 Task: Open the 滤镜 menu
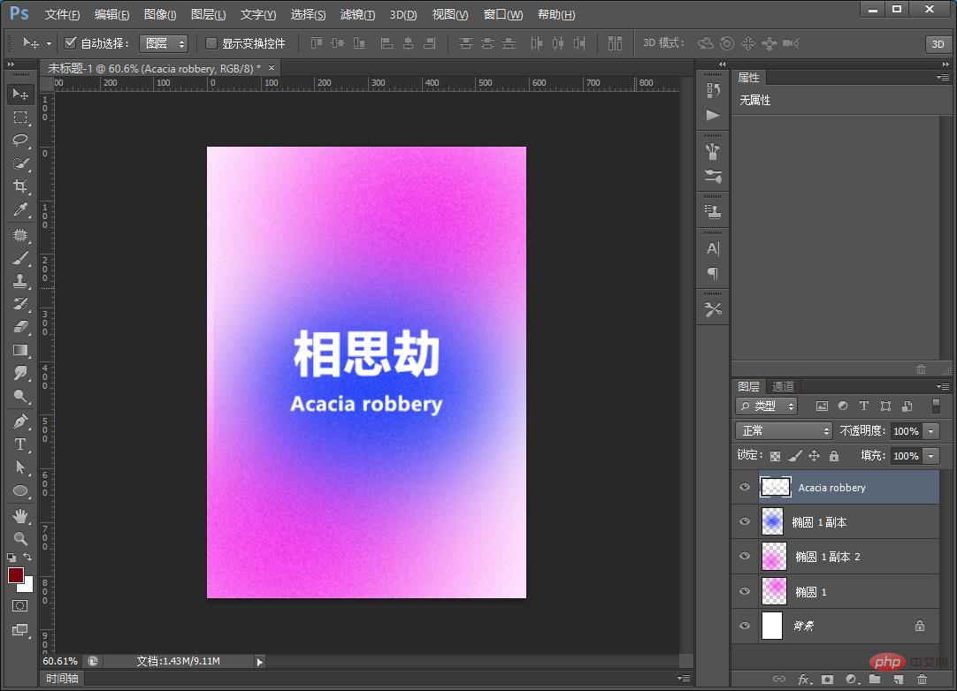357,14
